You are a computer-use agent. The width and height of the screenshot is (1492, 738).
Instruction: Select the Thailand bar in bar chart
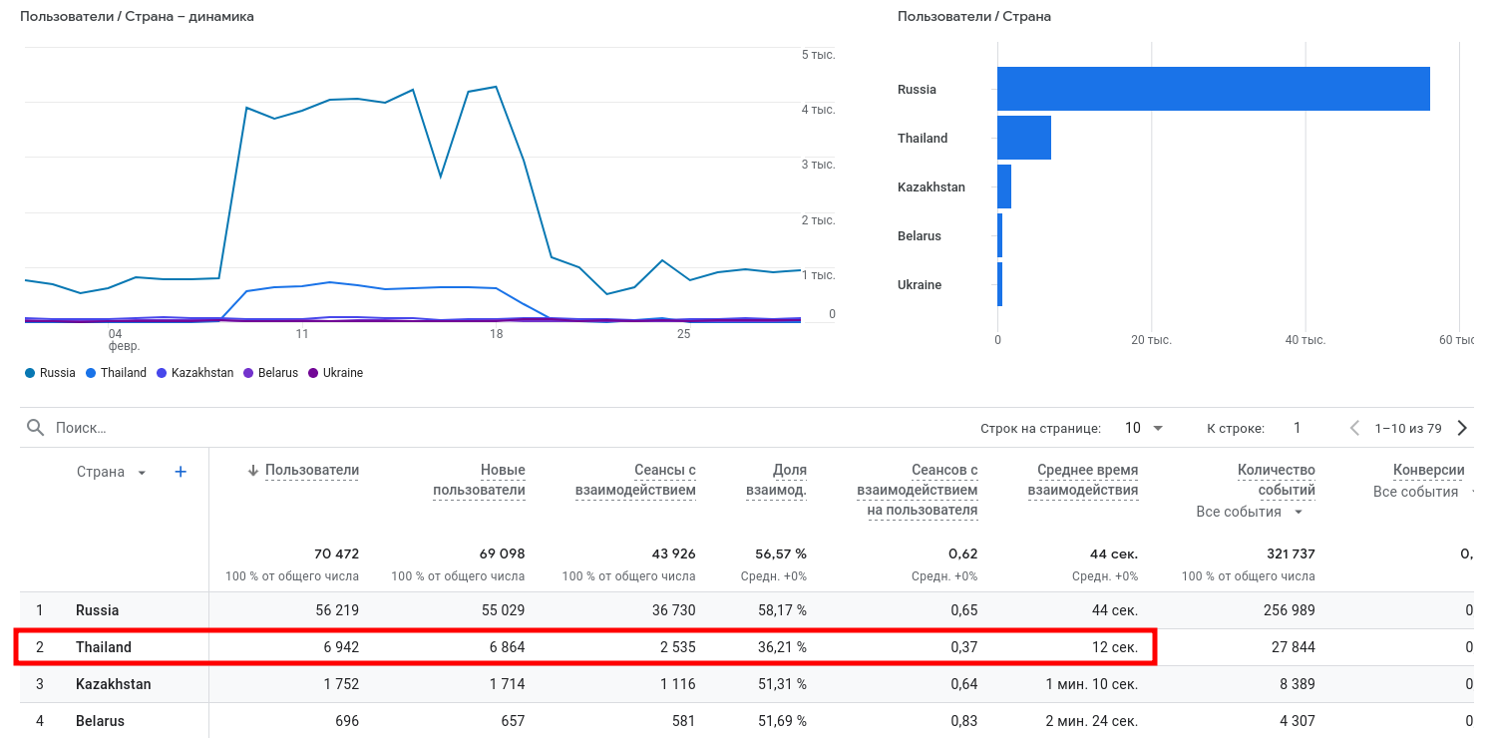1024,138
